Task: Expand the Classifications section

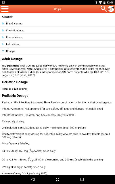Action: click(x=57, y=30)
